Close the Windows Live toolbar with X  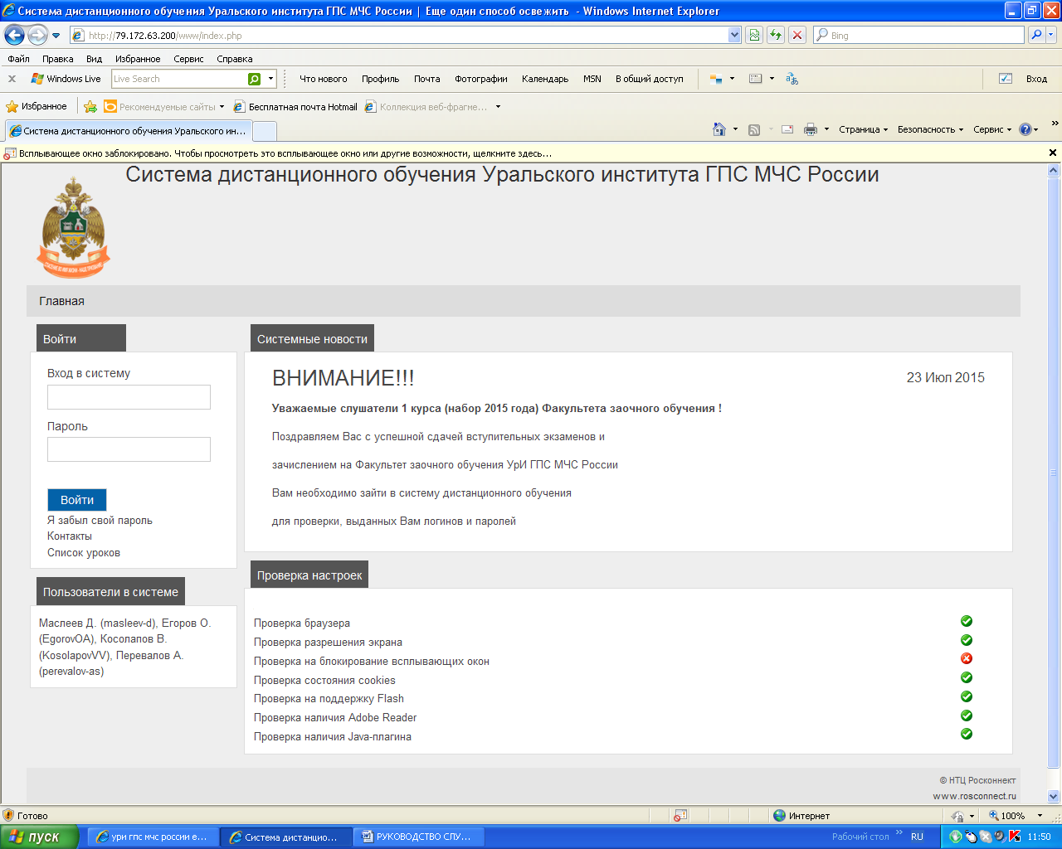coord(12,79)
